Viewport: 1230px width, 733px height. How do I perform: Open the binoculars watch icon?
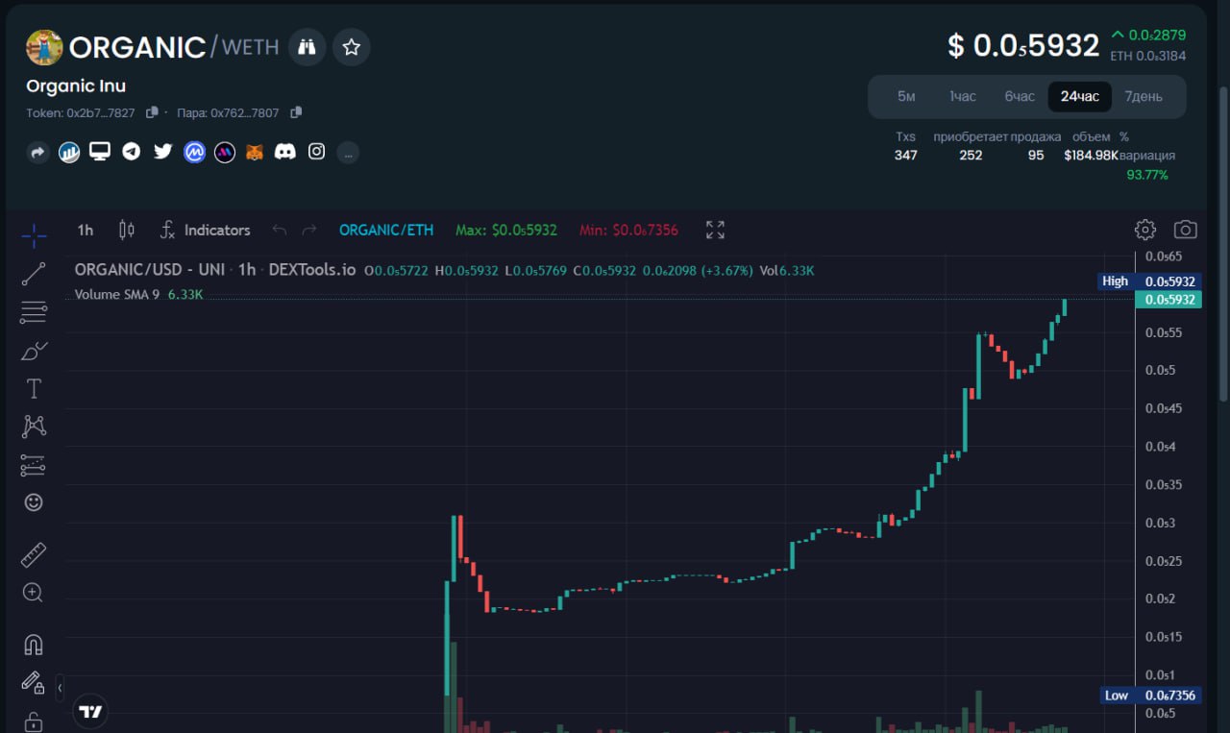[307, 47]
